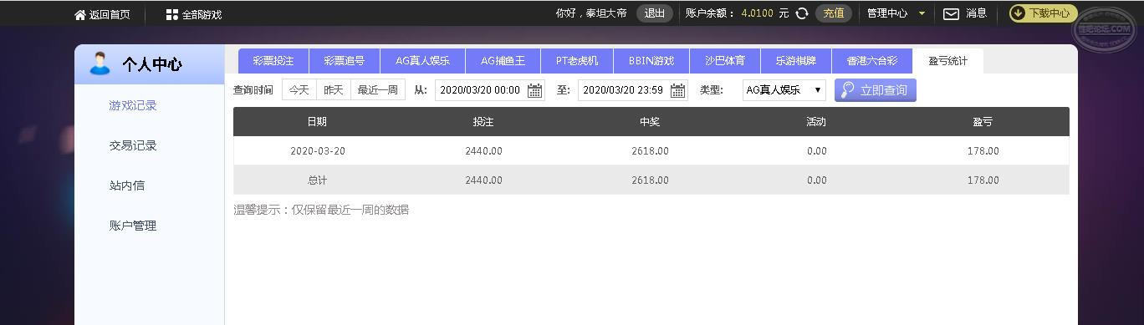Click the 个人中心 header title

pos(151,64)
